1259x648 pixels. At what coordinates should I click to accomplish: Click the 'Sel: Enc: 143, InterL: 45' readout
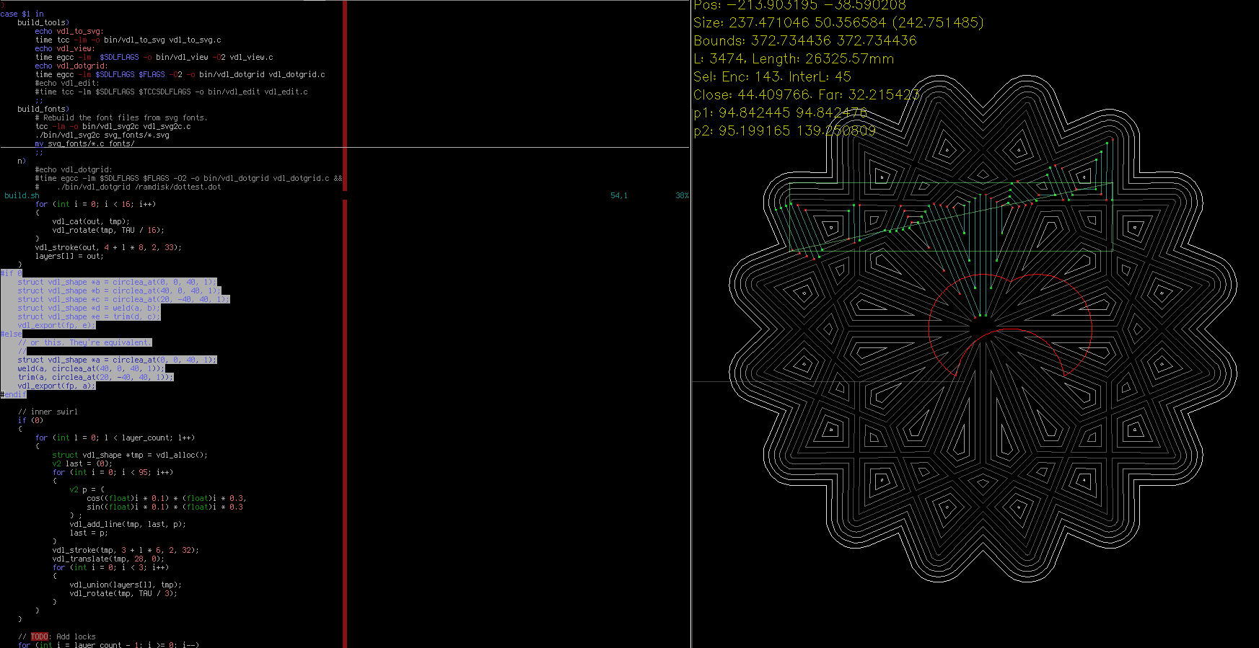(773, 77)
